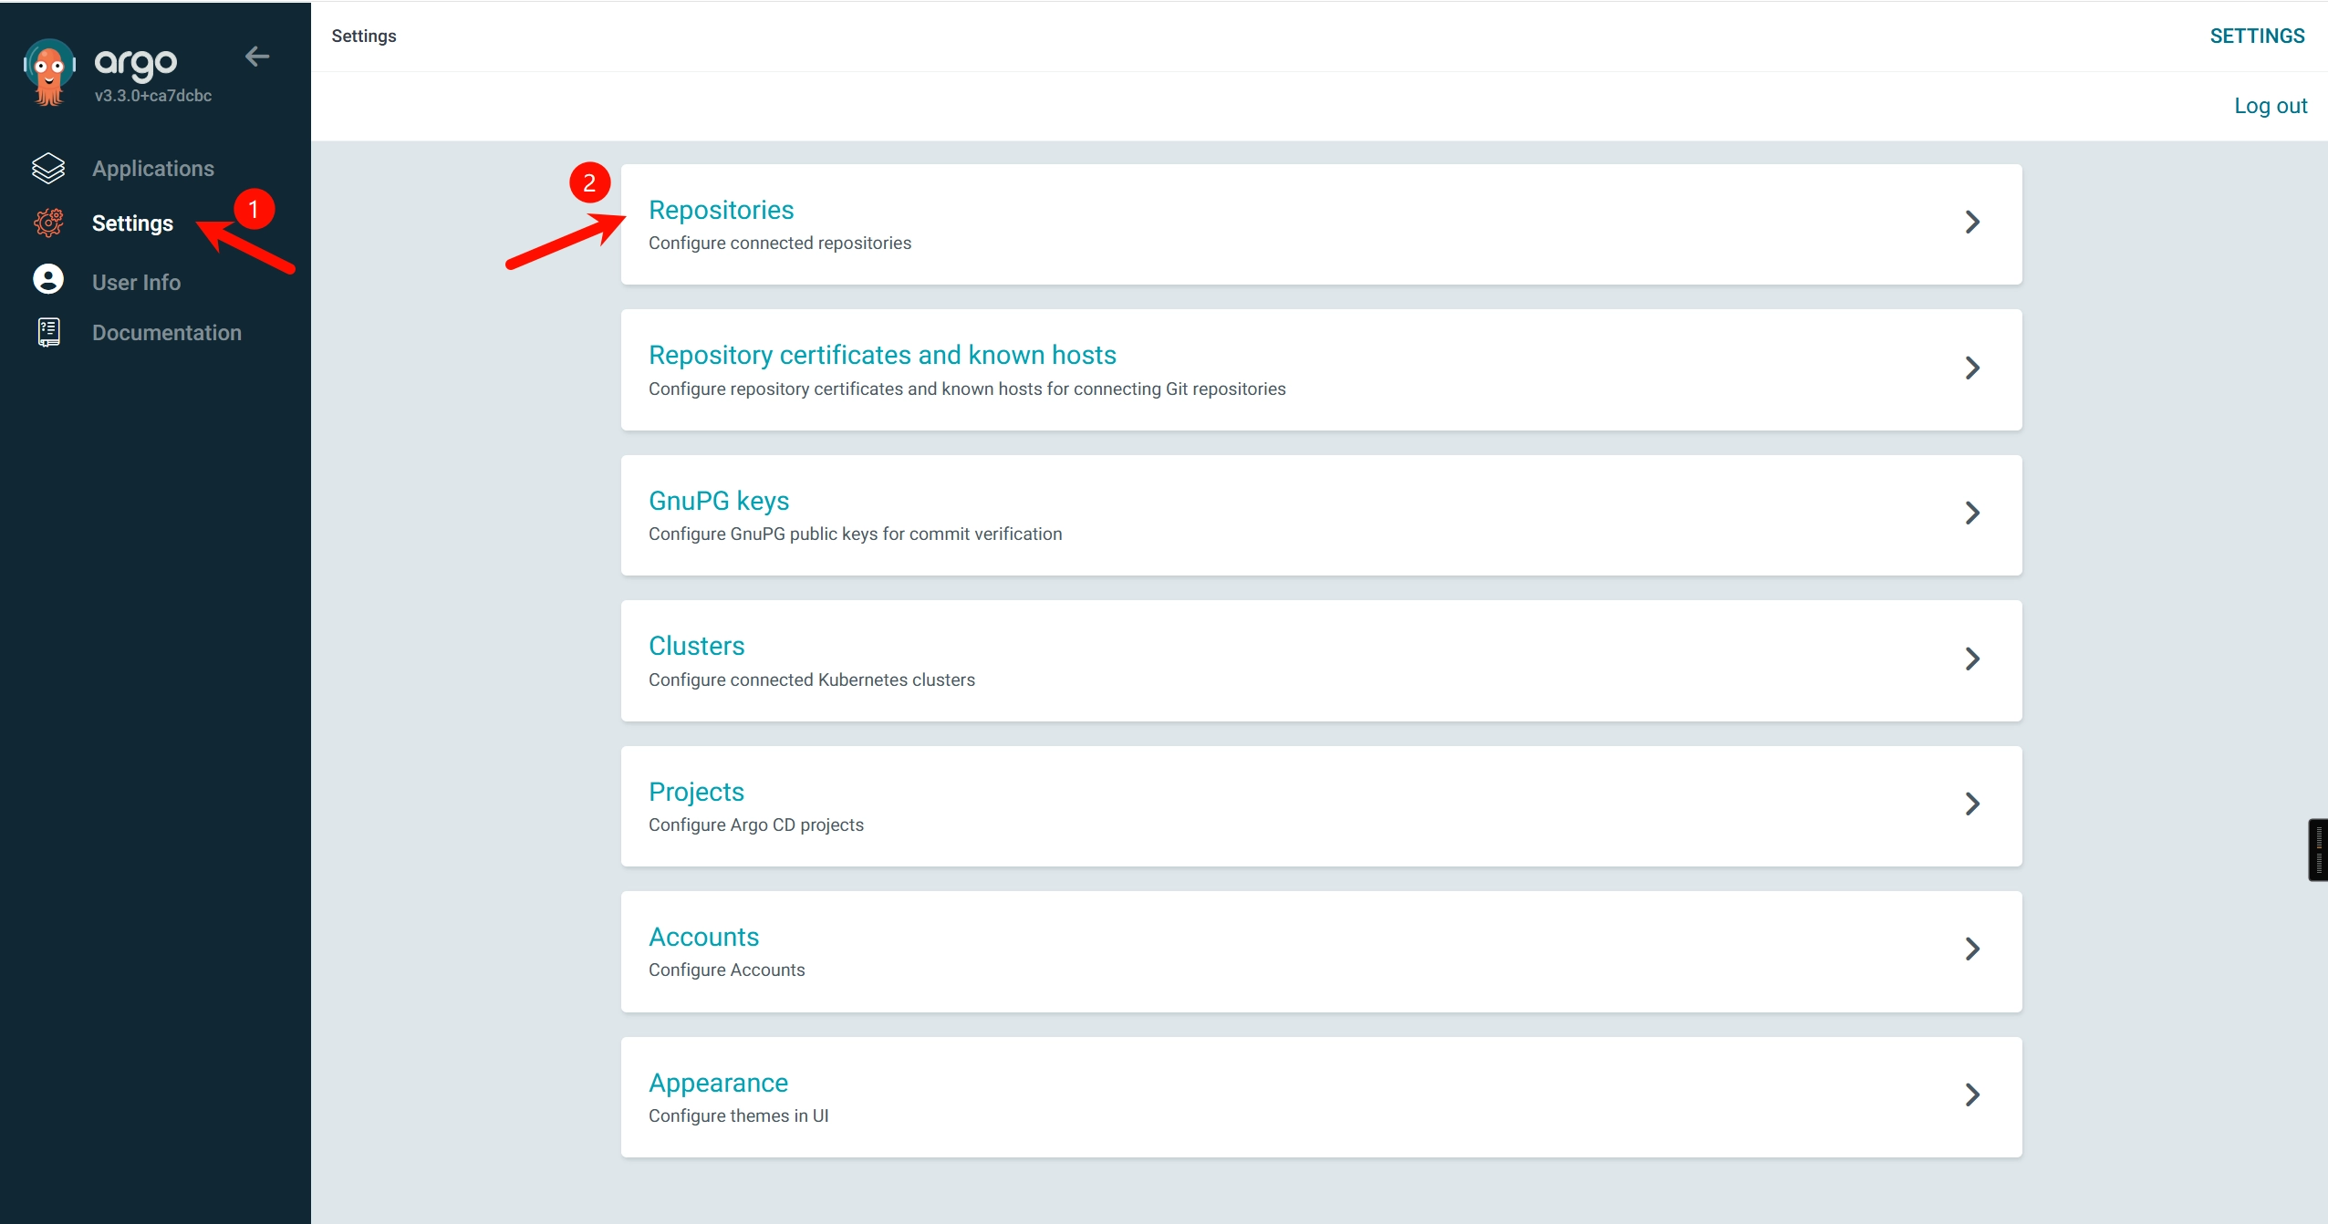Click the User Info avatar icon
The image size is (2328, 1224).
point(48,279)
